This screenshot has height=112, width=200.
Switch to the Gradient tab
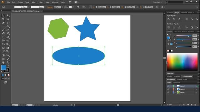click(177, 77)
